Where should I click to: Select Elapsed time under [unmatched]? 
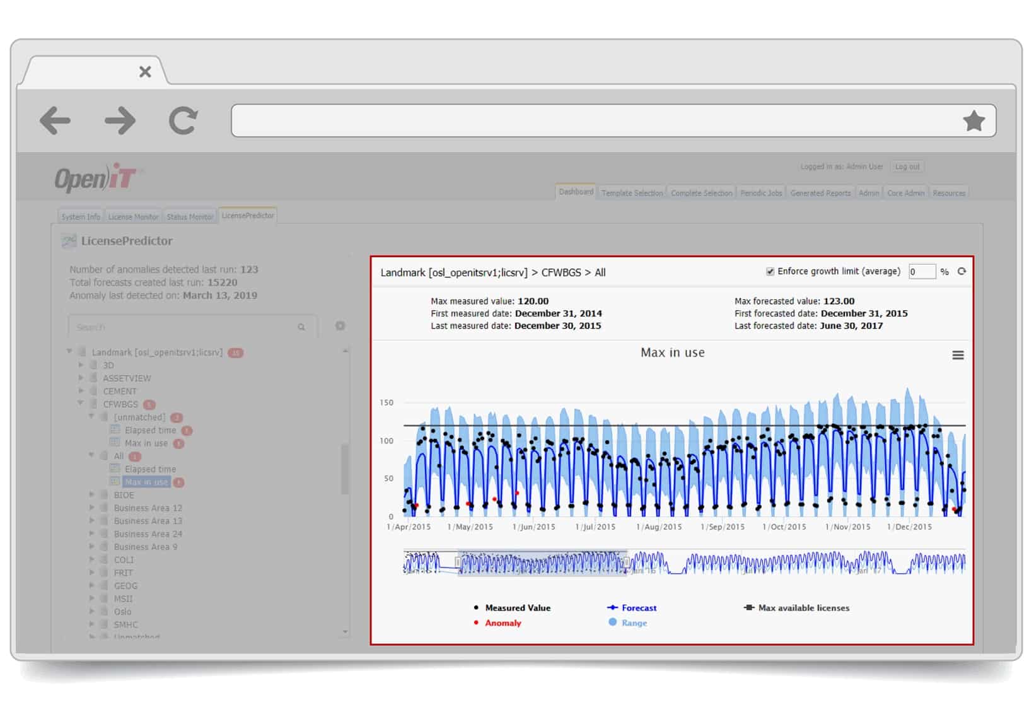pos(150,430)
